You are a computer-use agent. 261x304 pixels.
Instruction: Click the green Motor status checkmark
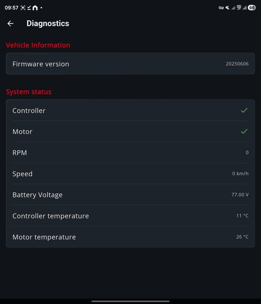coord(244,131)
